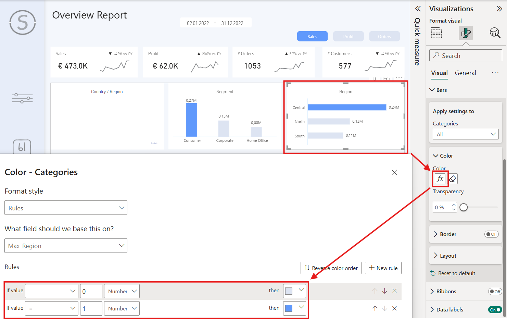The height and width of the screenshot is (319, 507).
Task: Open the Analytics magnifier icon
Action: click(x=495, y=33)
